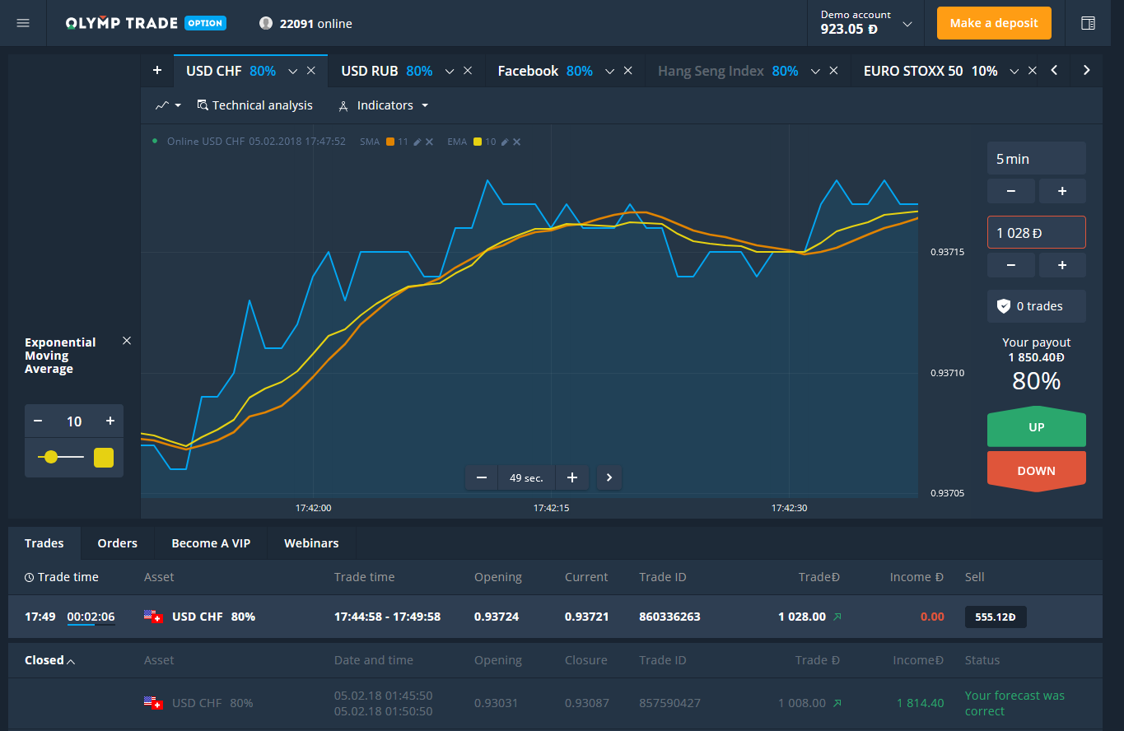1124x731 pixels.
Task: Open the 0 trades shield button
Action: [x=1037, y=306]
